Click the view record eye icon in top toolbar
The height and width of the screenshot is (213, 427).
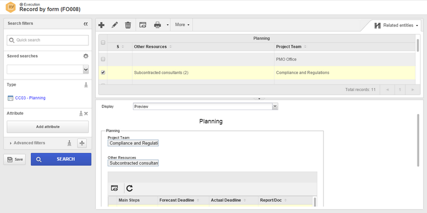tap(143, 25)
